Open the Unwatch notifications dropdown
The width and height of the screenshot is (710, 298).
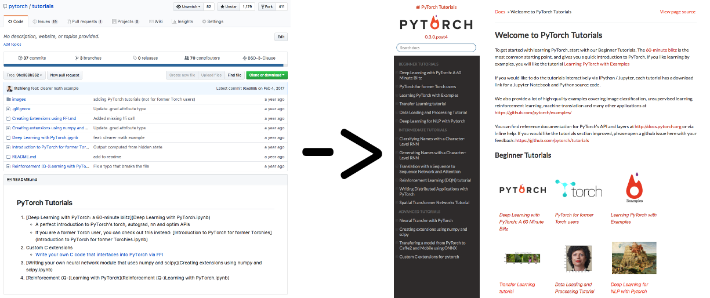[x=188, y=7]
